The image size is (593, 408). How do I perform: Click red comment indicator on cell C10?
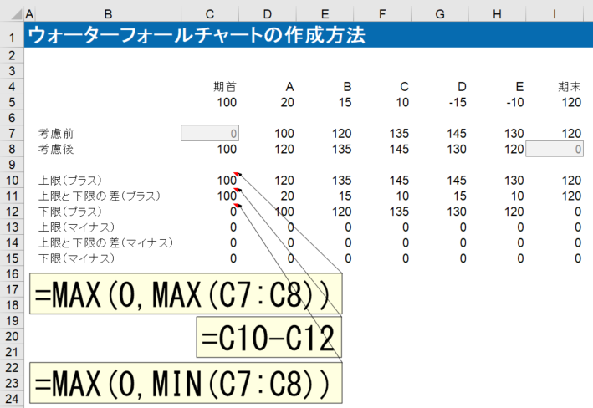238,176
